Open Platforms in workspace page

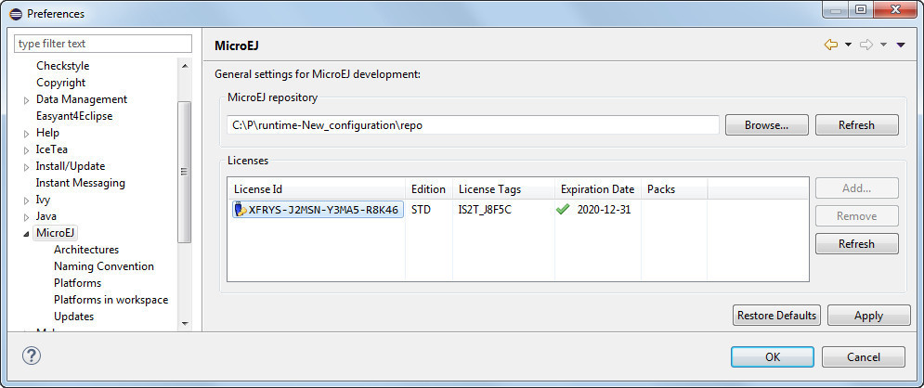click(x=111, y=300)
